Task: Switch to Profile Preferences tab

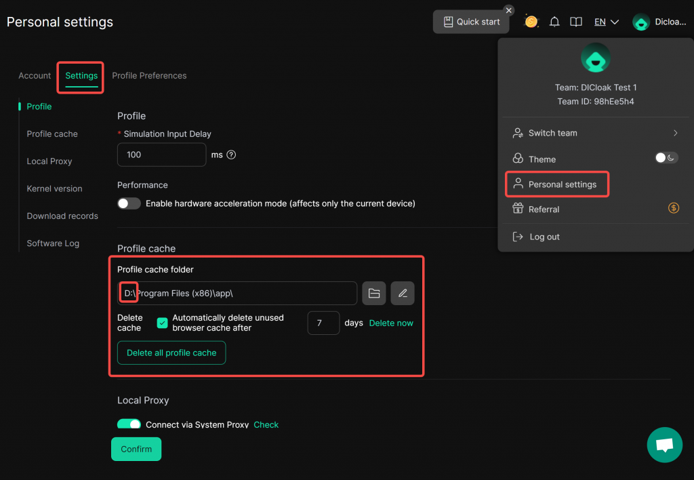Action: (149, 75)
